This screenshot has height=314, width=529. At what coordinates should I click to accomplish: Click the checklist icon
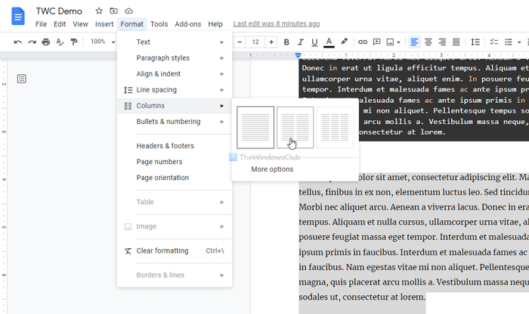pos(494,42)
